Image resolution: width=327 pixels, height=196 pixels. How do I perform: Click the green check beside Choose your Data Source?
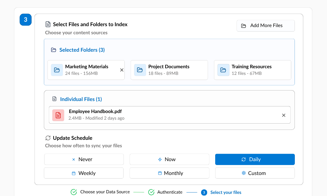(x=74, y=192)
